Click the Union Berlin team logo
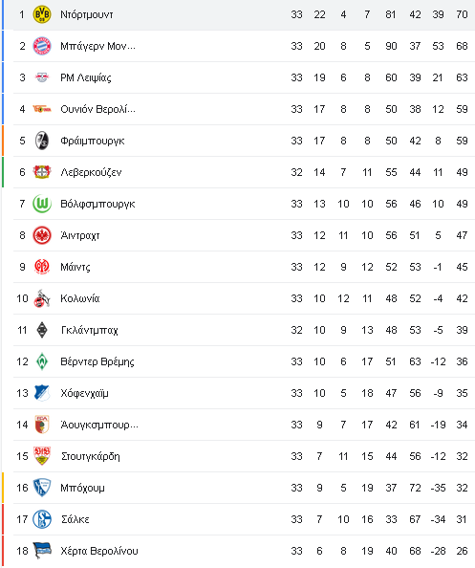 pyautogui.click(x=42, y=109)
